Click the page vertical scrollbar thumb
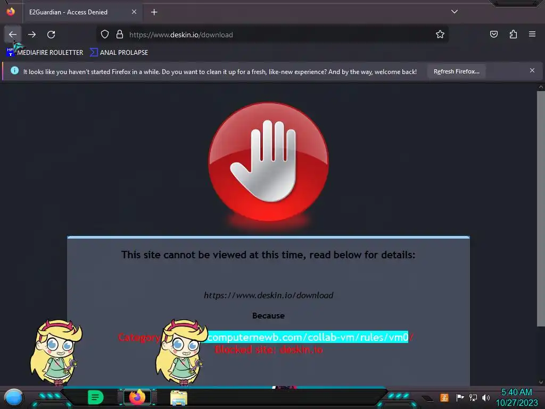The height and width of the screenshot is (409, 545). tap(541, 209)
